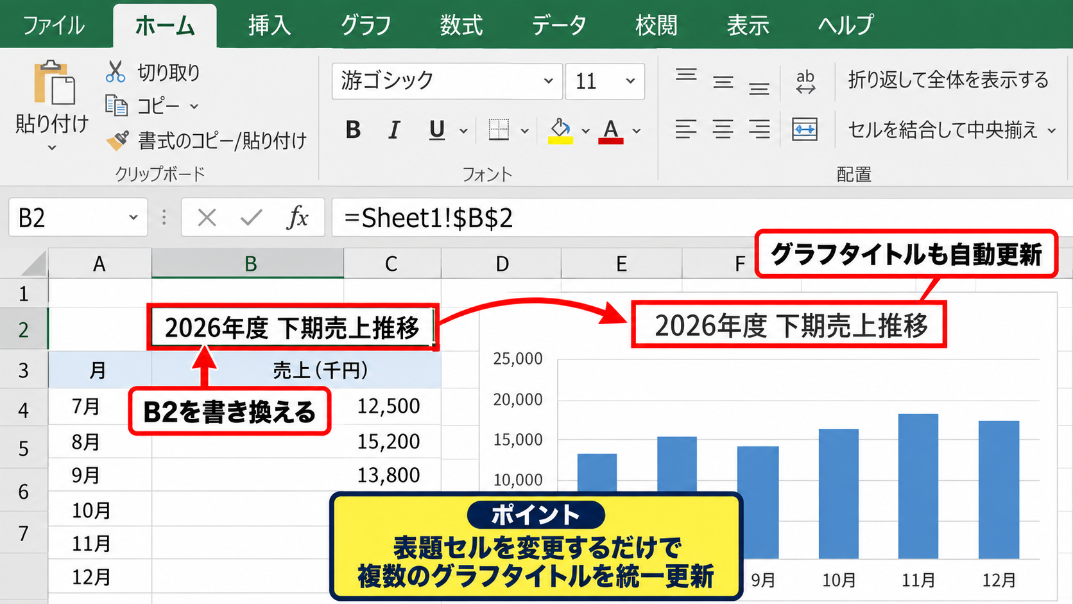Cancel the formula bar entry
1073x604 pixels.
click(207, 218)
